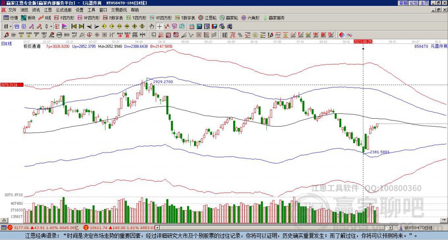Toggle the 权 ex-rights button
This screenshot has height=240, width=448.
coord(57,27)
